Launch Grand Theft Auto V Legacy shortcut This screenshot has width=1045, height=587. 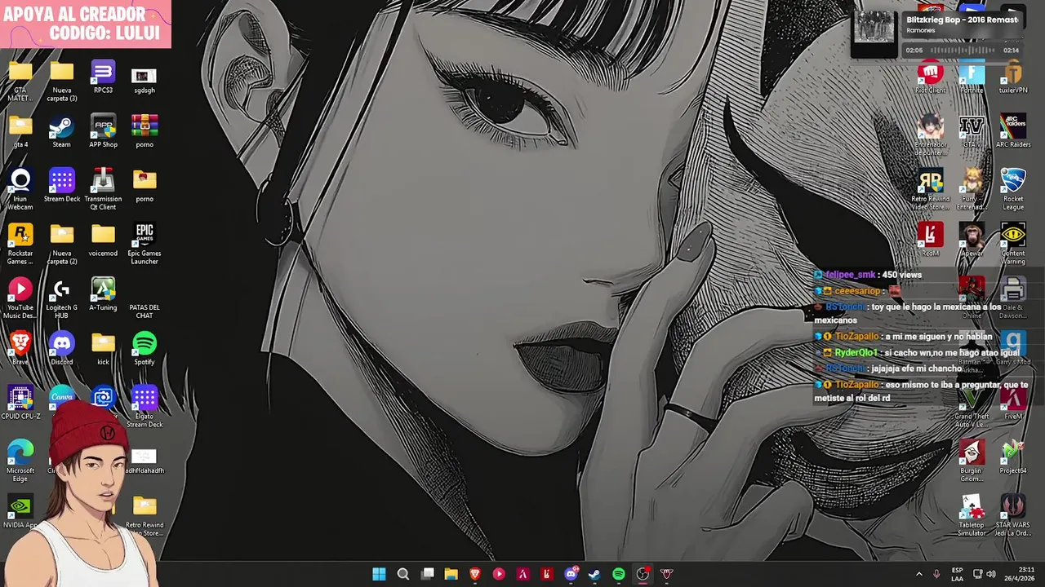[x=972, y=408]
